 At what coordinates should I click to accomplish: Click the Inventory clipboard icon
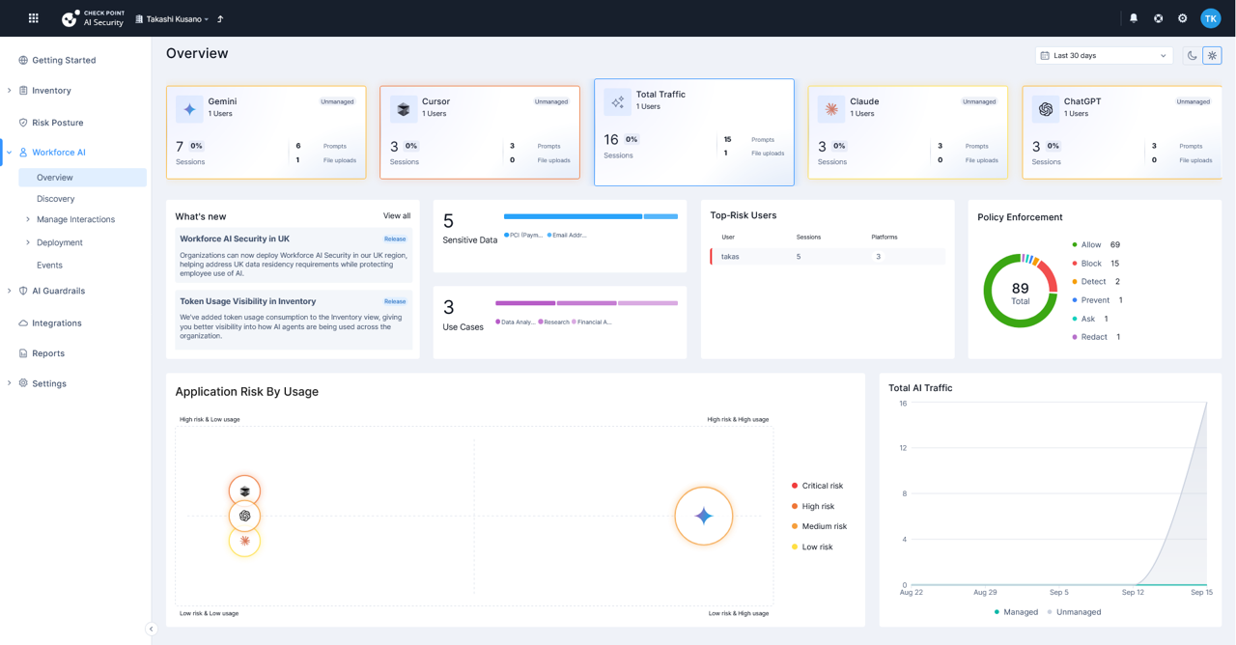tap(23, 91)
